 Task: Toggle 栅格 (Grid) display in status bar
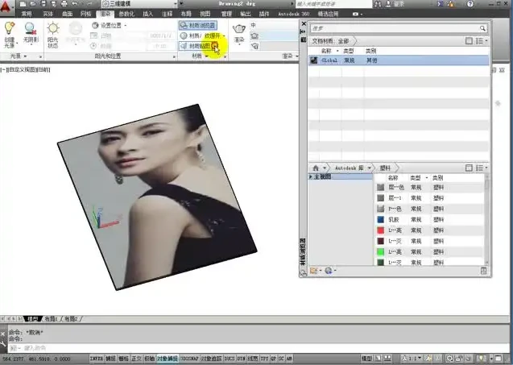(x=123, y=357)
